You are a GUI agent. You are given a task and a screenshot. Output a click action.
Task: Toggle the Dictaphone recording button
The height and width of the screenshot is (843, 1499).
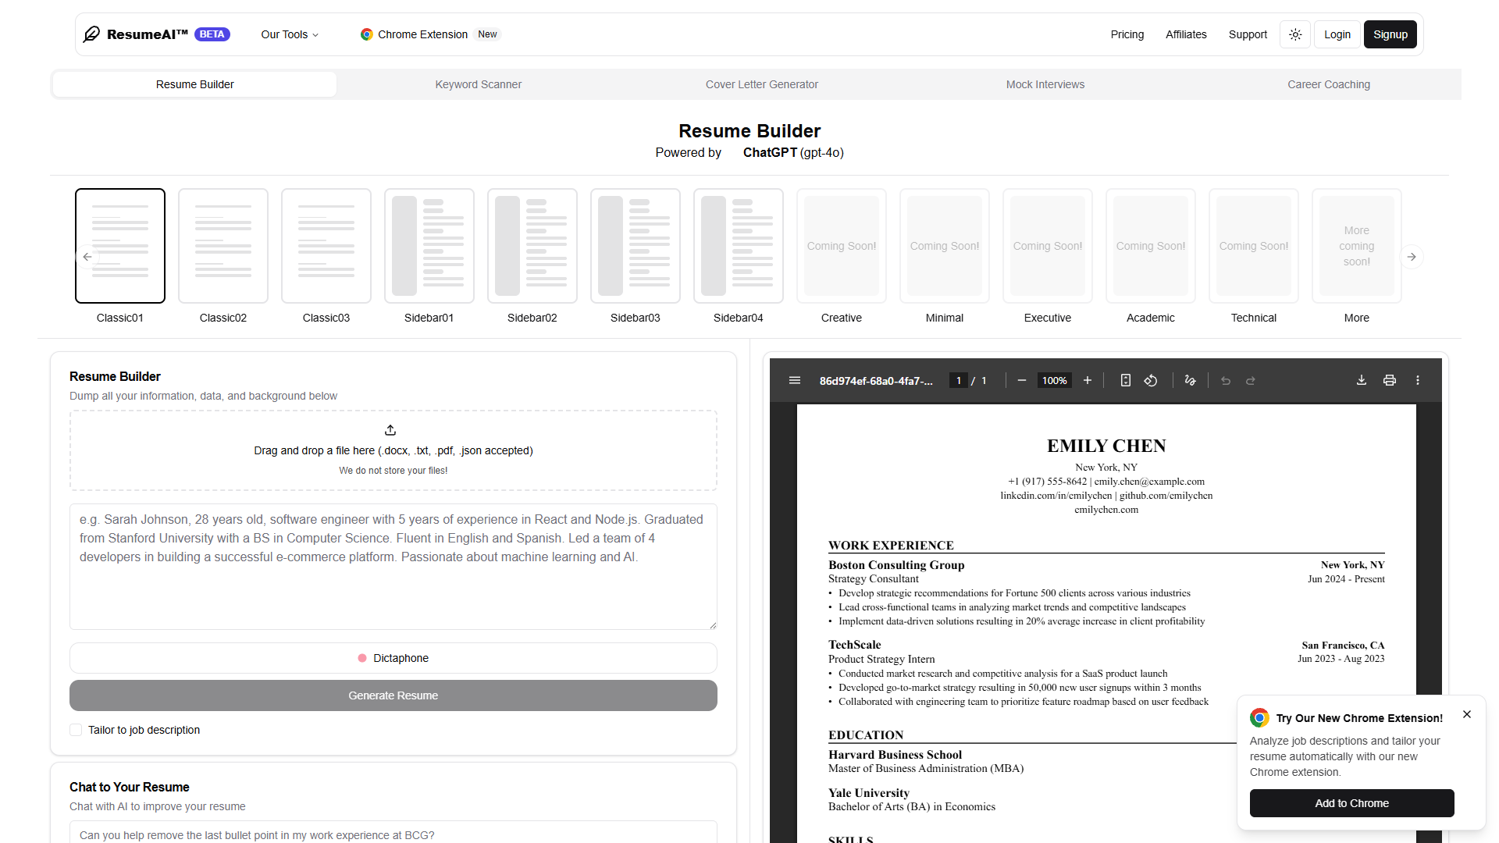pos(393,658)
